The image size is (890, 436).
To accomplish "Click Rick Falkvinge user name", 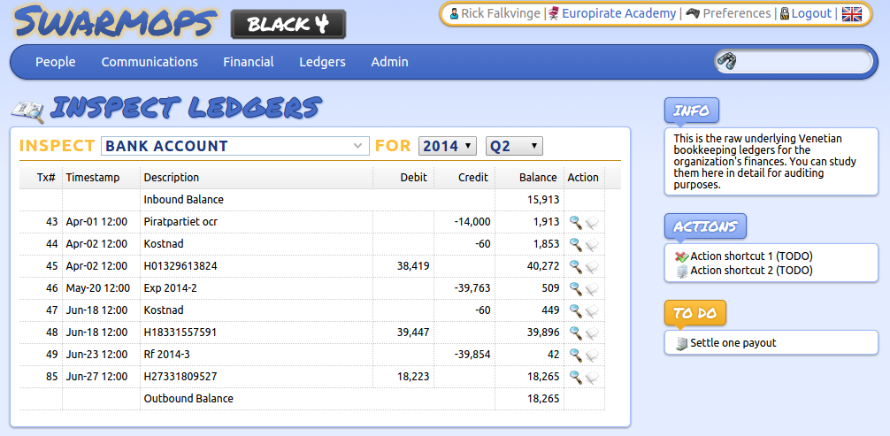I will (x=501, y=13).
